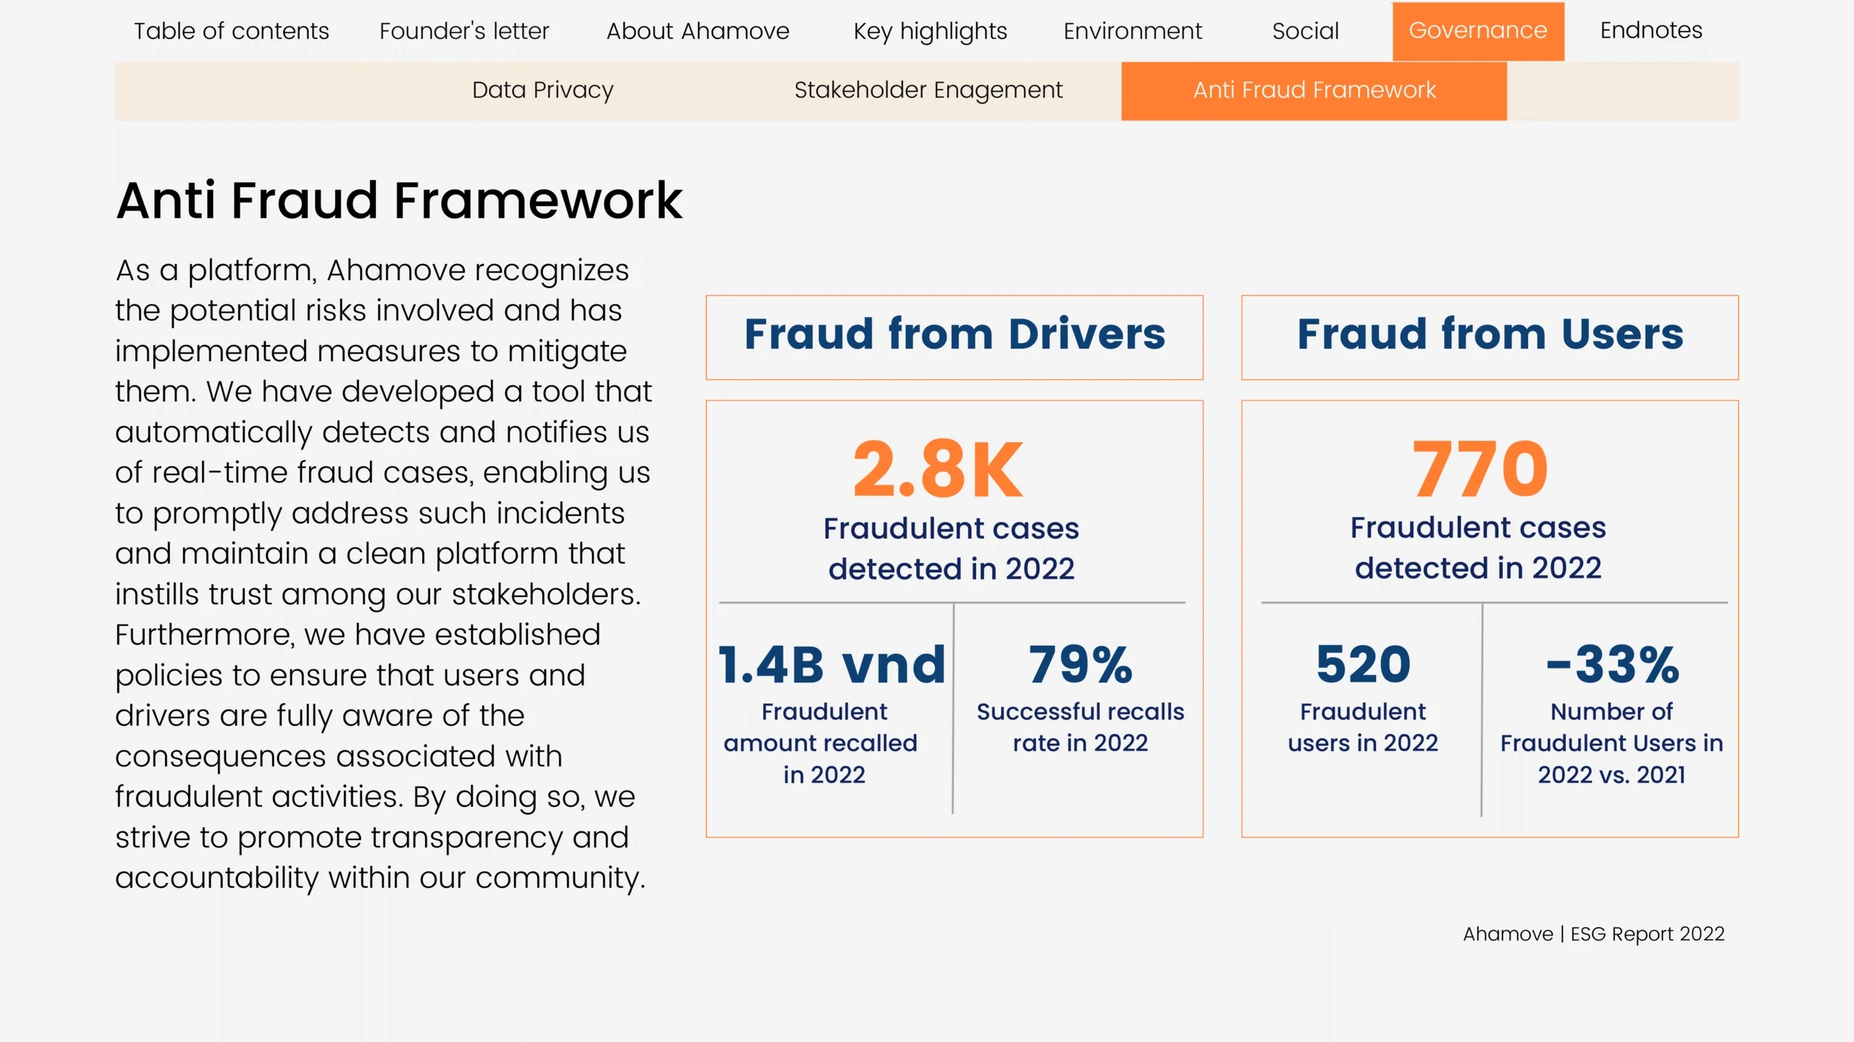Open Key highlights section
This screenshot has width=1854, height=1042.
pyautogui.click(x=930, y=31)
